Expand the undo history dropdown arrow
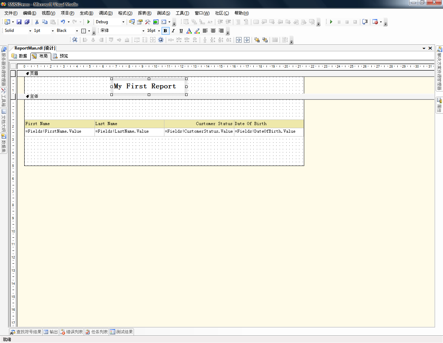443x343 pixels. pyautogui.click(x=69, y=22)
